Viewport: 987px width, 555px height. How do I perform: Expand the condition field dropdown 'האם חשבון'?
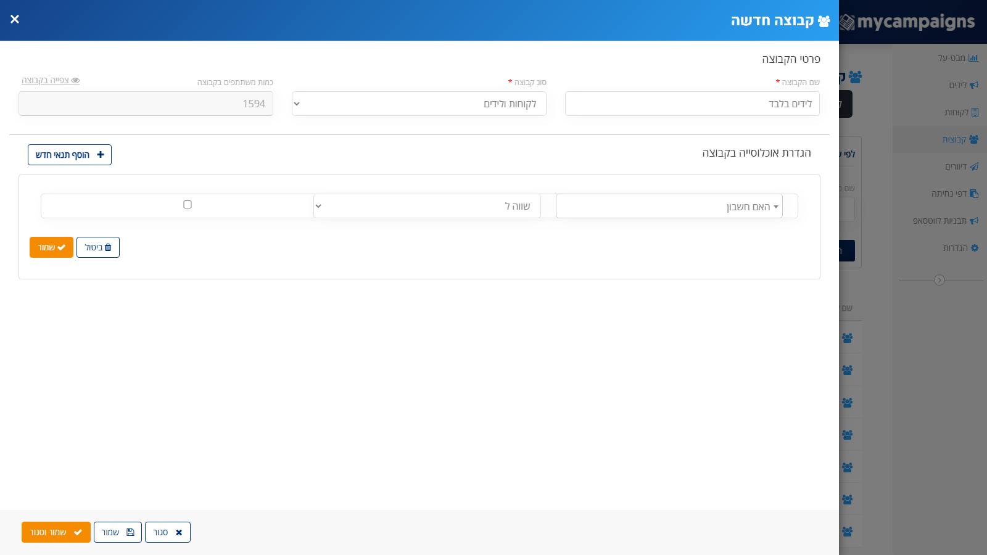point(669,206)
